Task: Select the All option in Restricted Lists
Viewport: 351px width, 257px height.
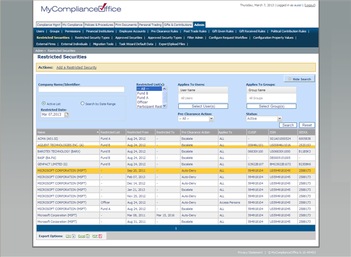Action: [149, 89]
